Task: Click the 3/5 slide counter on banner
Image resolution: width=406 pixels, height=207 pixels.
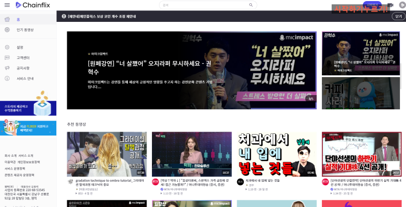Action: tap(311, 98)
